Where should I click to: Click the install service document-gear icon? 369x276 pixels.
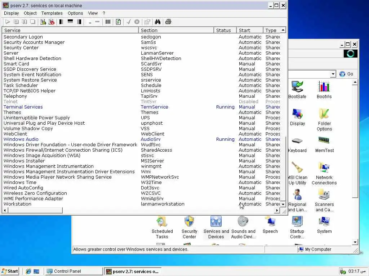point(43,22)
